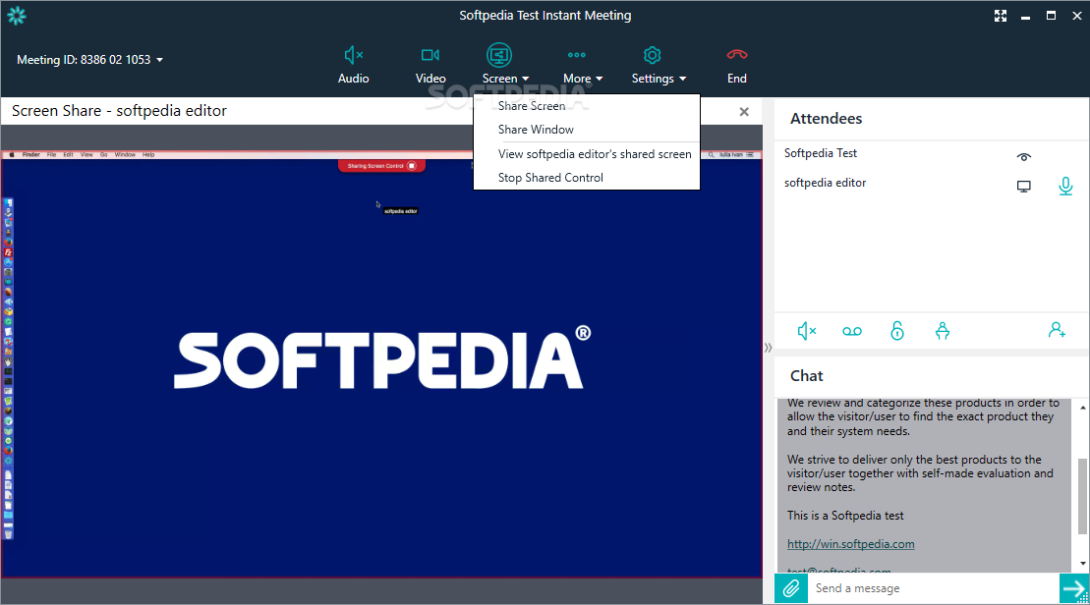Screen dimensions: 1090x605
Task: Select Softpedia Test in attendees list
Action: click(821, 153)
